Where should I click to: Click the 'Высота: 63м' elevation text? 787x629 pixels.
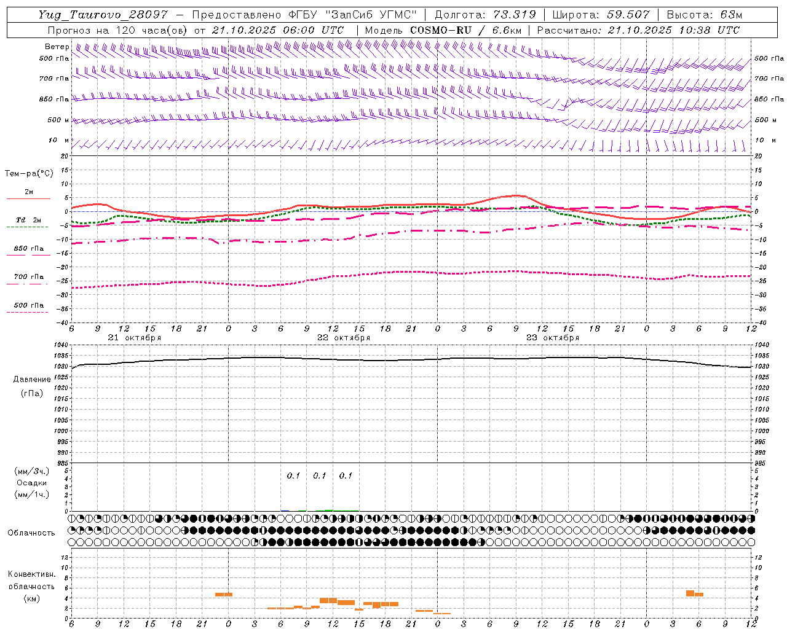pyautogui.click(x=704, y=15)
